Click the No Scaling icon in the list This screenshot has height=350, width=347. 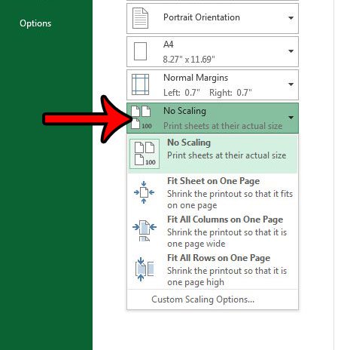[145, 154]
